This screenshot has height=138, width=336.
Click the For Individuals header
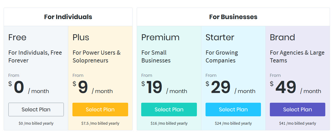(x=68, y=17)
